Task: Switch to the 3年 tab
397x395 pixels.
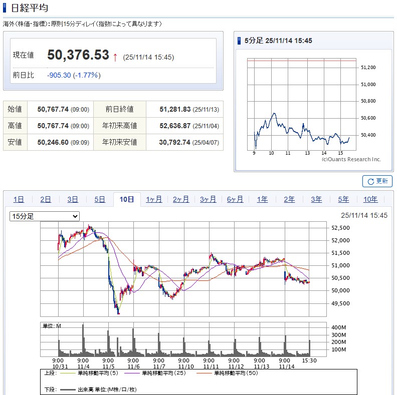Action: click(316, 199)
